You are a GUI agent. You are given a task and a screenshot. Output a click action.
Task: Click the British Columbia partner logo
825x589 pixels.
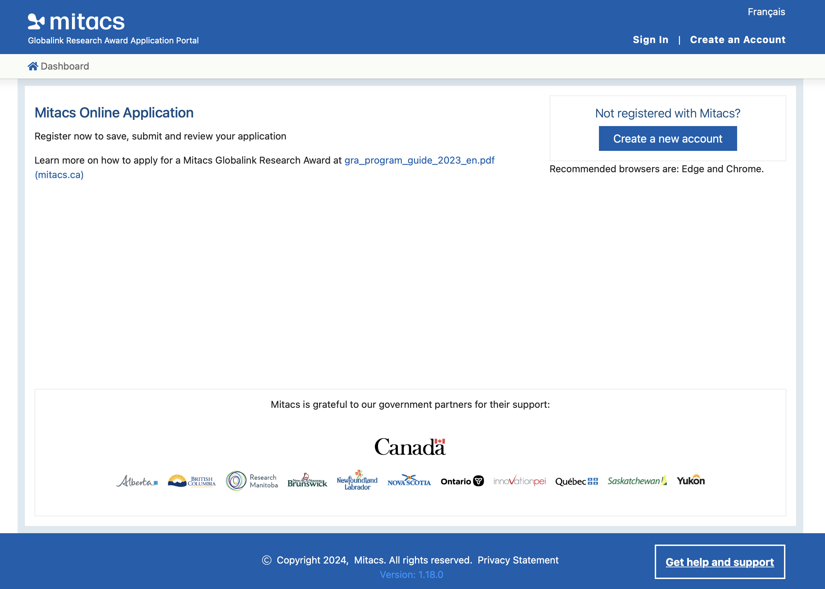pos(192,481)
